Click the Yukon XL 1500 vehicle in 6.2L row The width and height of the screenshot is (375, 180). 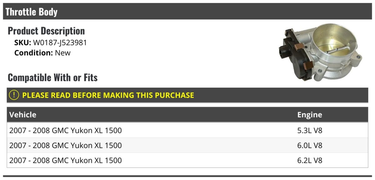(x=66, y=160)
